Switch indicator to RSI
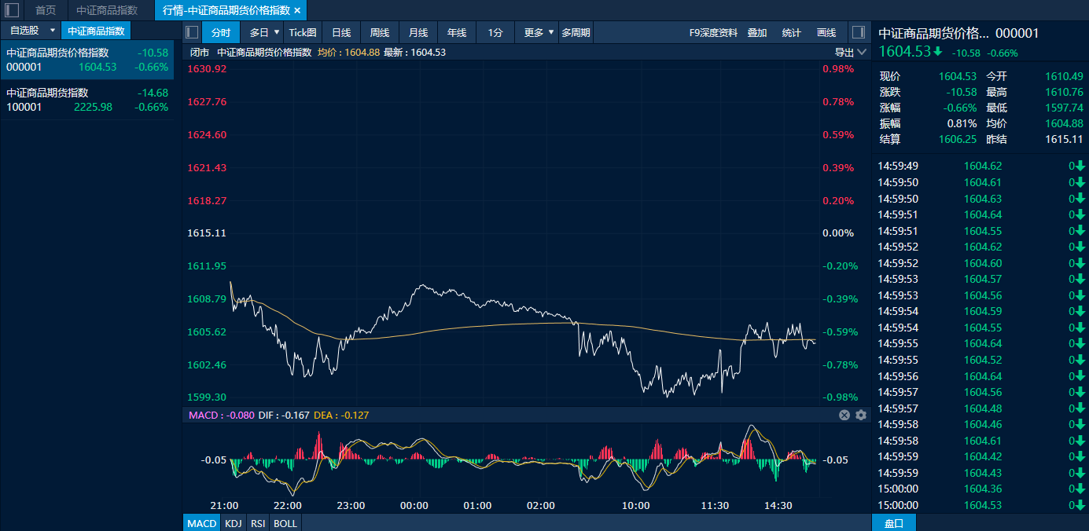1089x531 pixels. coord(258,523)
